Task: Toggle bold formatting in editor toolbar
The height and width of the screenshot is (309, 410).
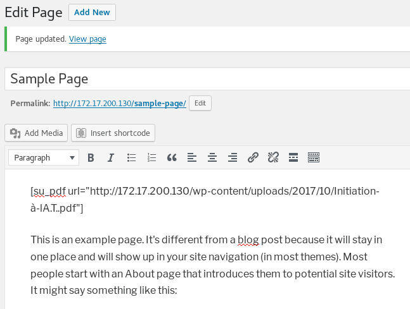Action: pos(91,157)
